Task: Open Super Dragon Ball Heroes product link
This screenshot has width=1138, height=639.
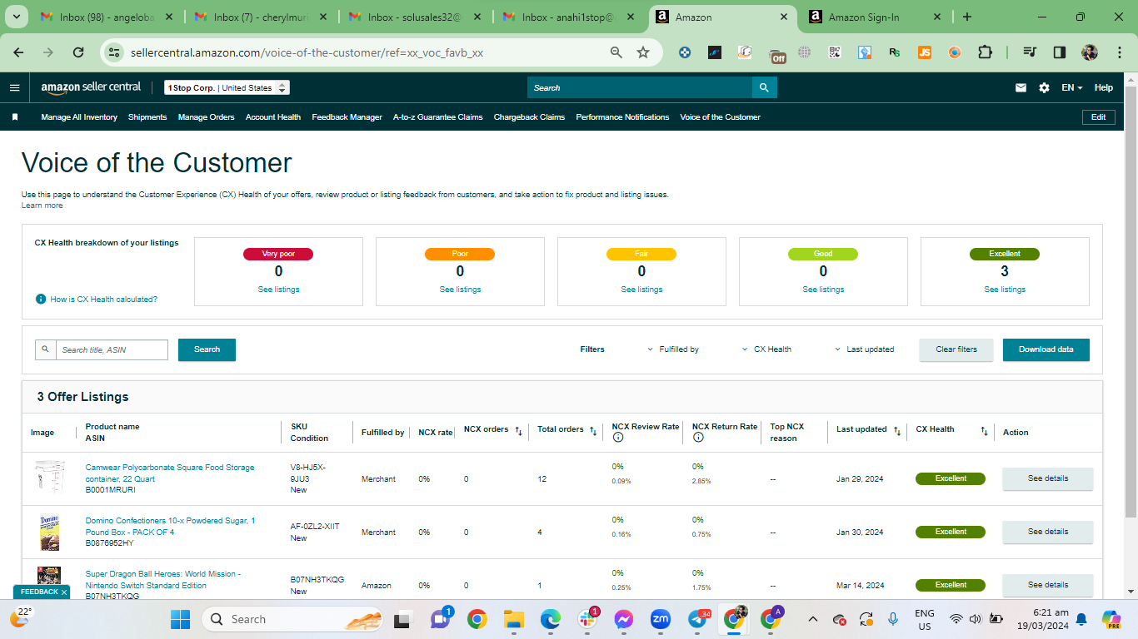Action: click(163, 580)
